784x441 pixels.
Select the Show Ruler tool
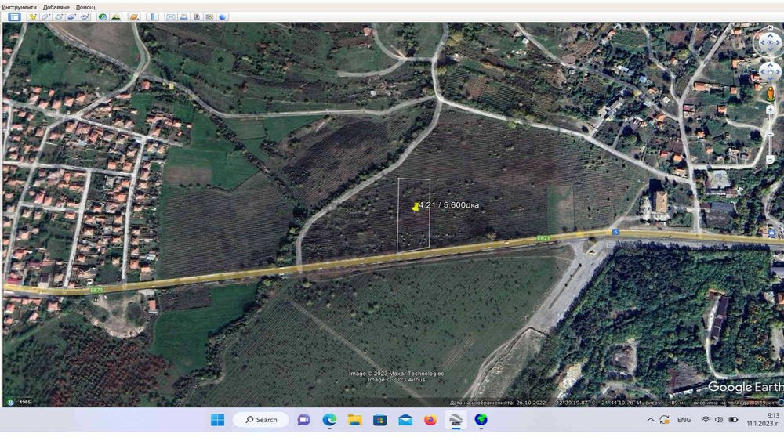(153, 17)
